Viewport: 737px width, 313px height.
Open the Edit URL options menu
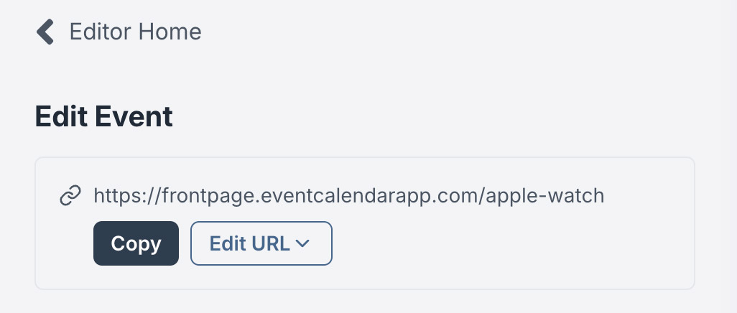tap(261, 243)
